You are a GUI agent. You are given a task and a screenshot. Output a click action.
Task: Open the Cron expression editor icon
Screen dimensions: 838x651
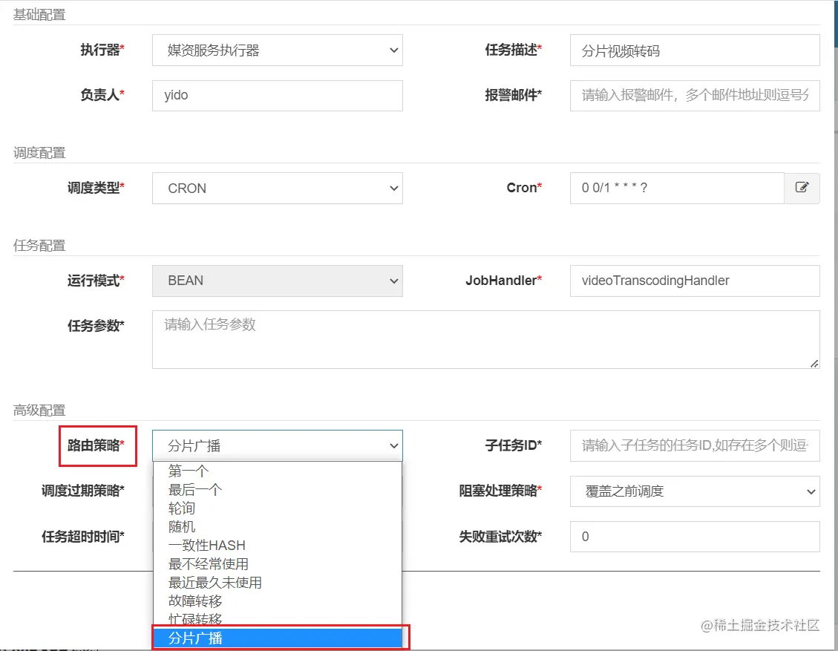pyautogui.click(x=802, y=188)
